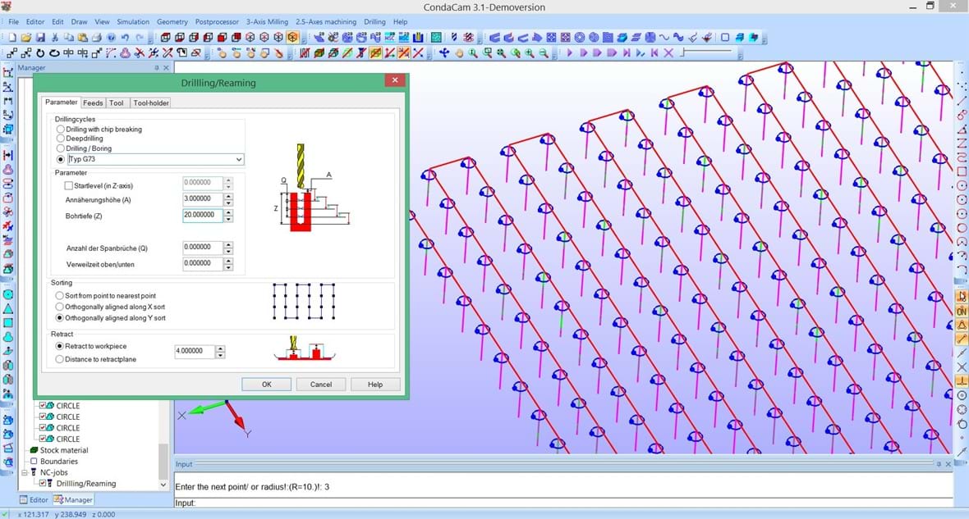
Task: Click the Anzahl der Spanbrüche (Q) spinner
Action: pyautogui.click(x=228, y=248)
